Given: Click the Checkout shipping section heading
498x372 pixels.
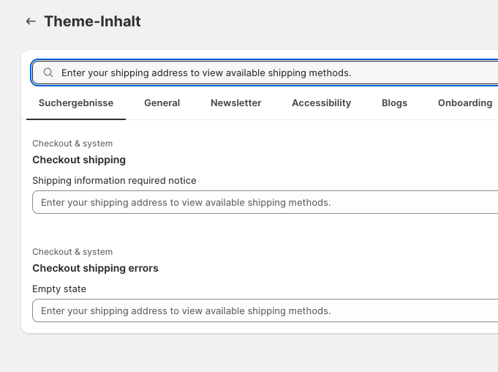Looking at the screenshot, I should tap(79, 160).
